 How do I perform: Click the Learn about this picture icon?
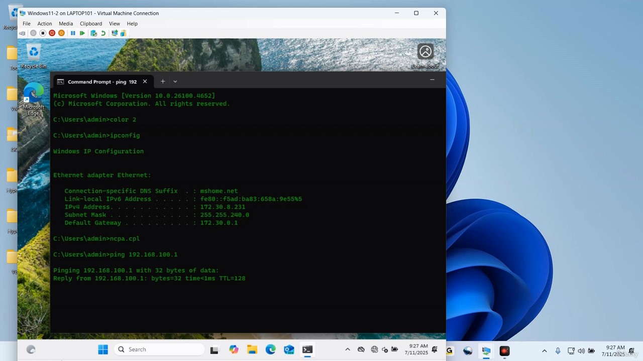point(425,55)
